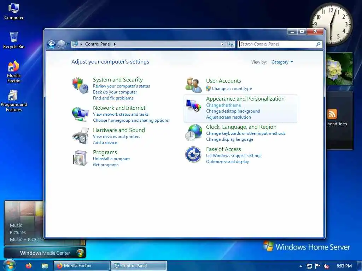Click Change keyboards or other input methods

[x=246, y=133]
